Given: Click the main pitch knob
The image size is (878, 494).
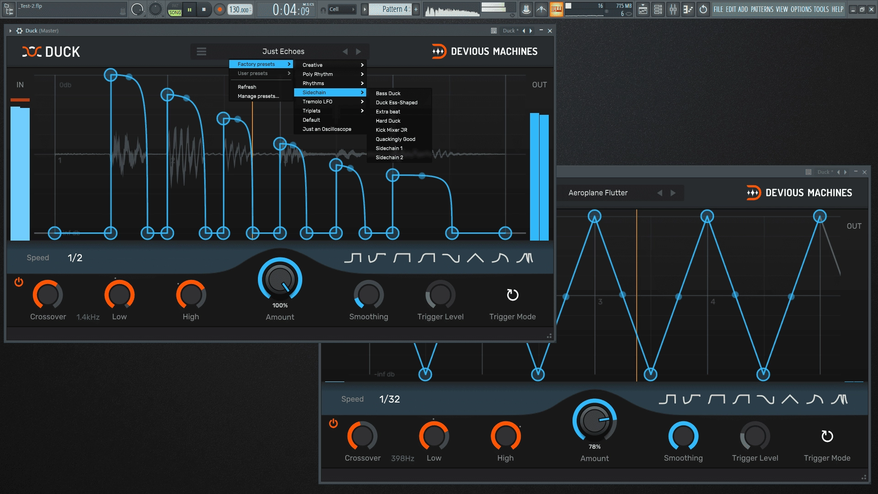Looking at the screenshot, I should 155,9.
